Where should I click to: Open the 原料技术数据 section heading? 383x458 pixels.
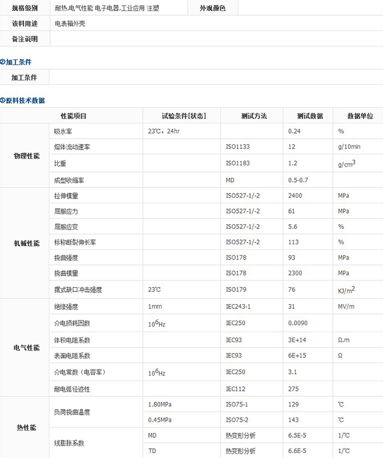(25, 100)
